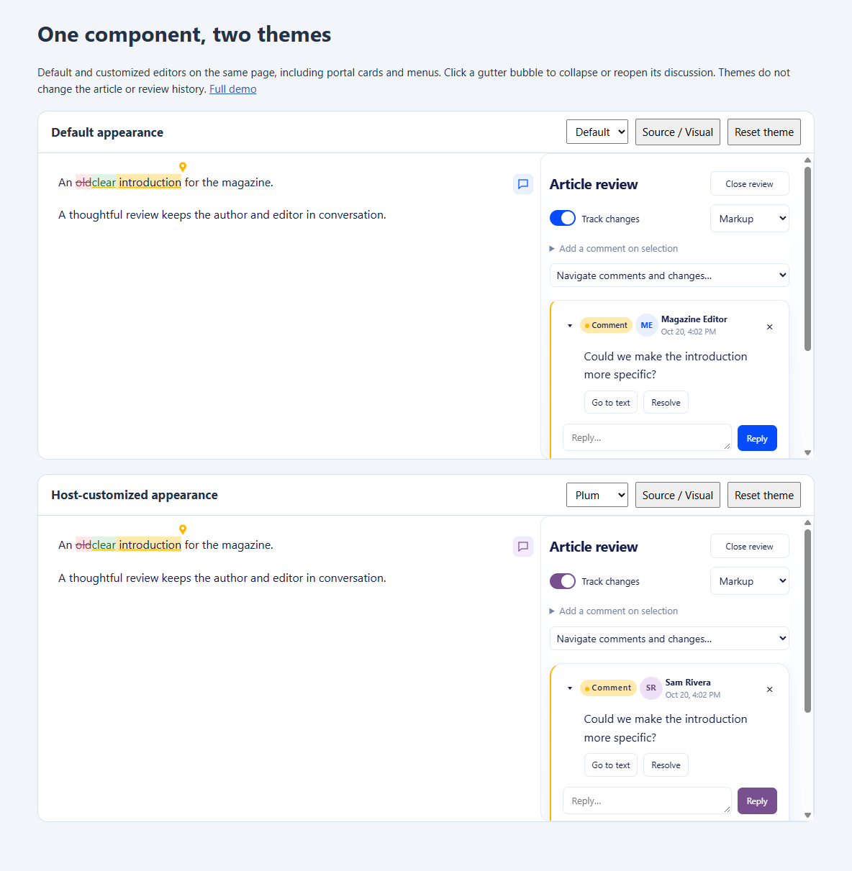Click the 'Default appearance' heading
Viewport: 852px width, 871px height.
[x=107, y=132]
